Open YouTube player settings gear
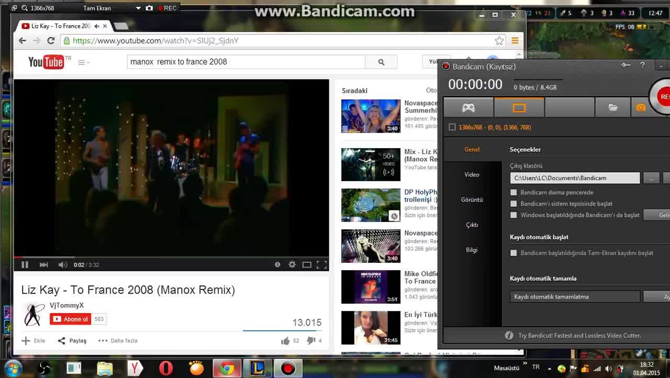This screenshot has width=670, height=378. click(292, 265)
